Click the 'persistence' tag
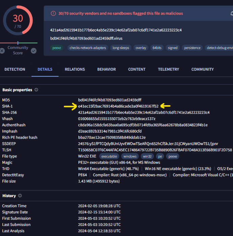233x236 pixels. pyautogui.click(x=192, y=48)
